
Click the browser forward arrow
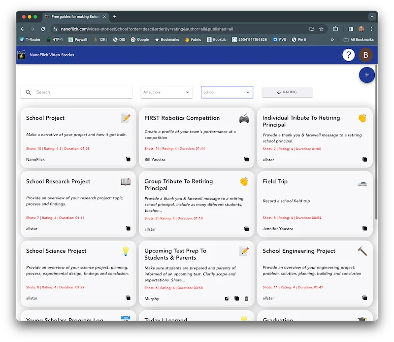click(x=33, y=29)
